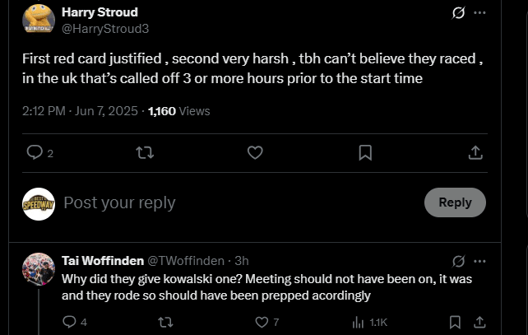
Task: Open more options menu on Harry Stroud's post
Action: pos(480,13)
